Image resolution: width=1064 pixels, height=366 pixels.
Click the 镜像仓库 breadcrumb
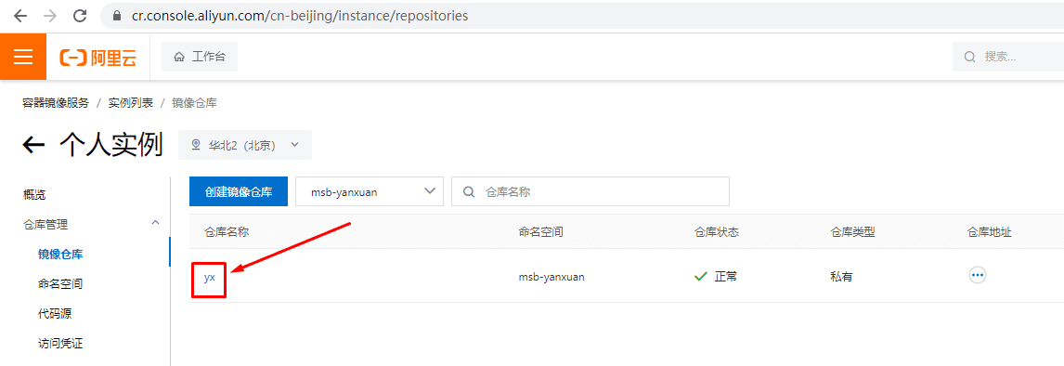194,103
